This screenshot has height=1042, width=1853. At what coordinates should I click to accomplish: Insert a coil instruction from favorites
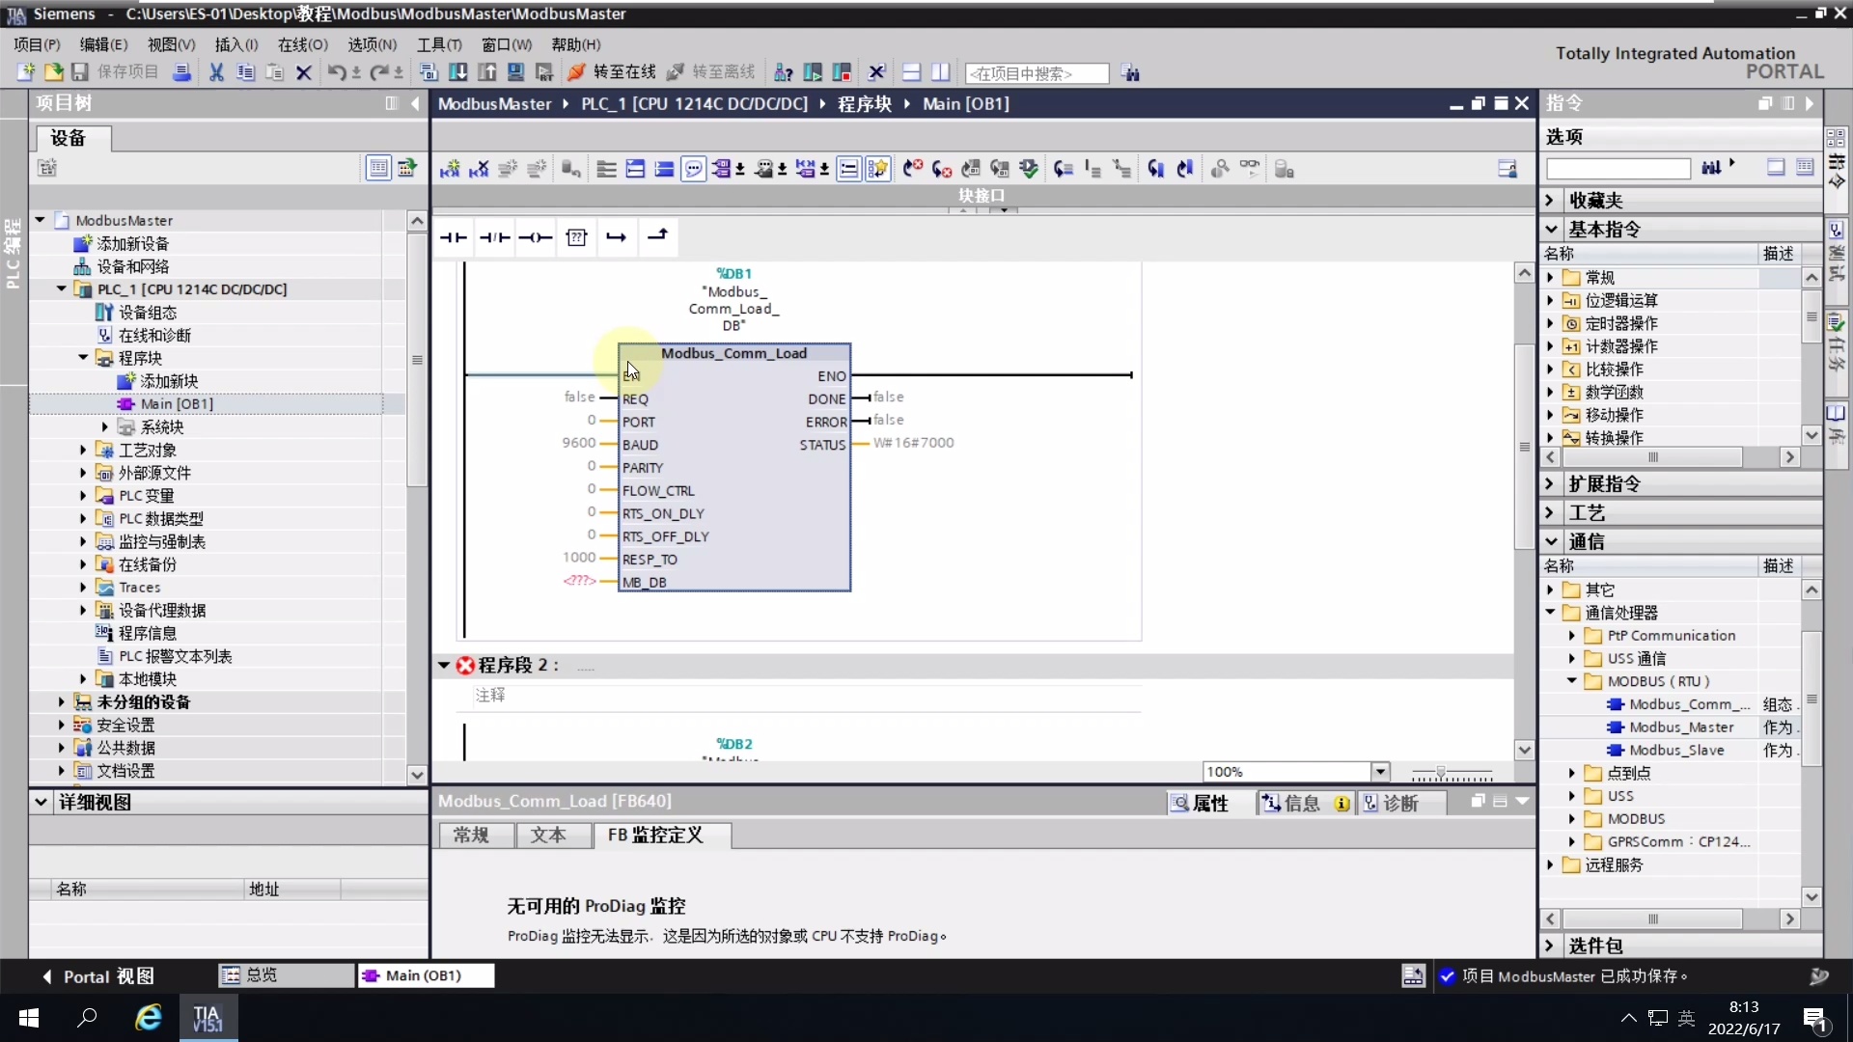click(x=536, y=237)
